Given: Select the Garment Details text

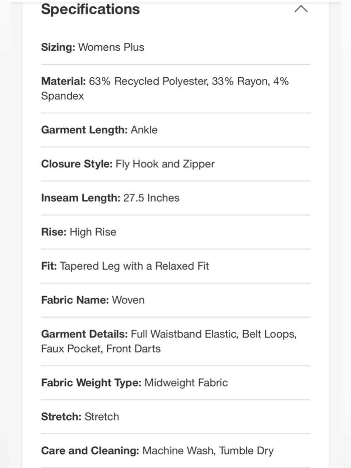Looking at the screenshot, I should pyautogui.click(x=169, y=341).
